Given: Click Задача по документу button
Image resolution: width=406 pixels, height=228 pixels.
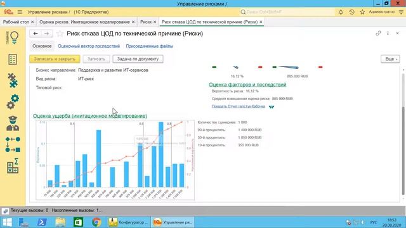Looking at the screenshot, I should [x=138, y=59].
